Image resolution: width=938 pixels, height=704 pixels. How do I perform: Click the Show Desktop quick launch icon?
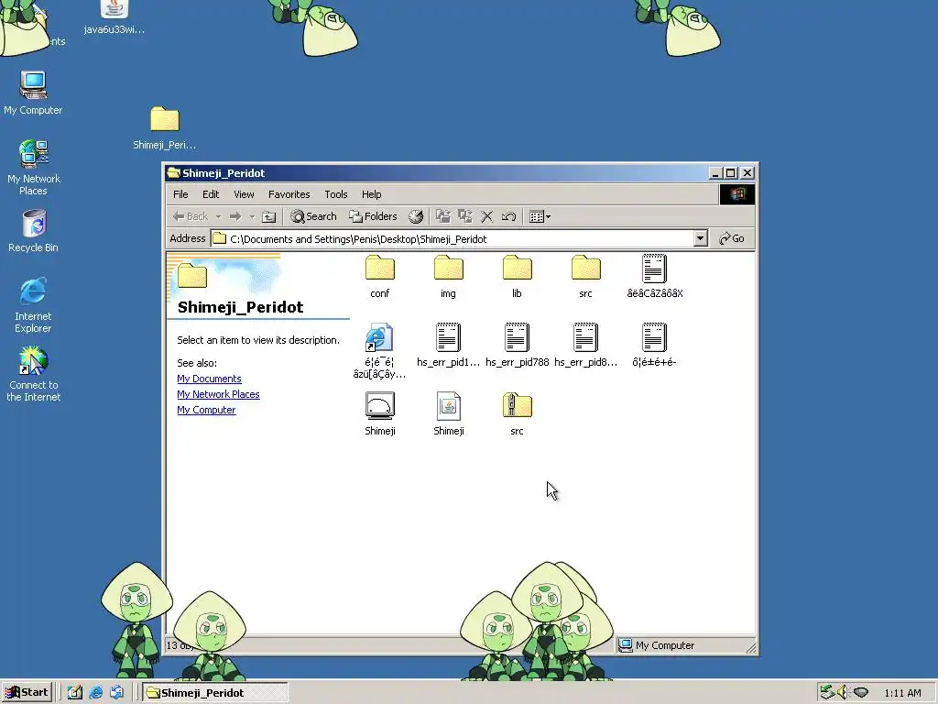pyautogui.click(x=75, y=693)
